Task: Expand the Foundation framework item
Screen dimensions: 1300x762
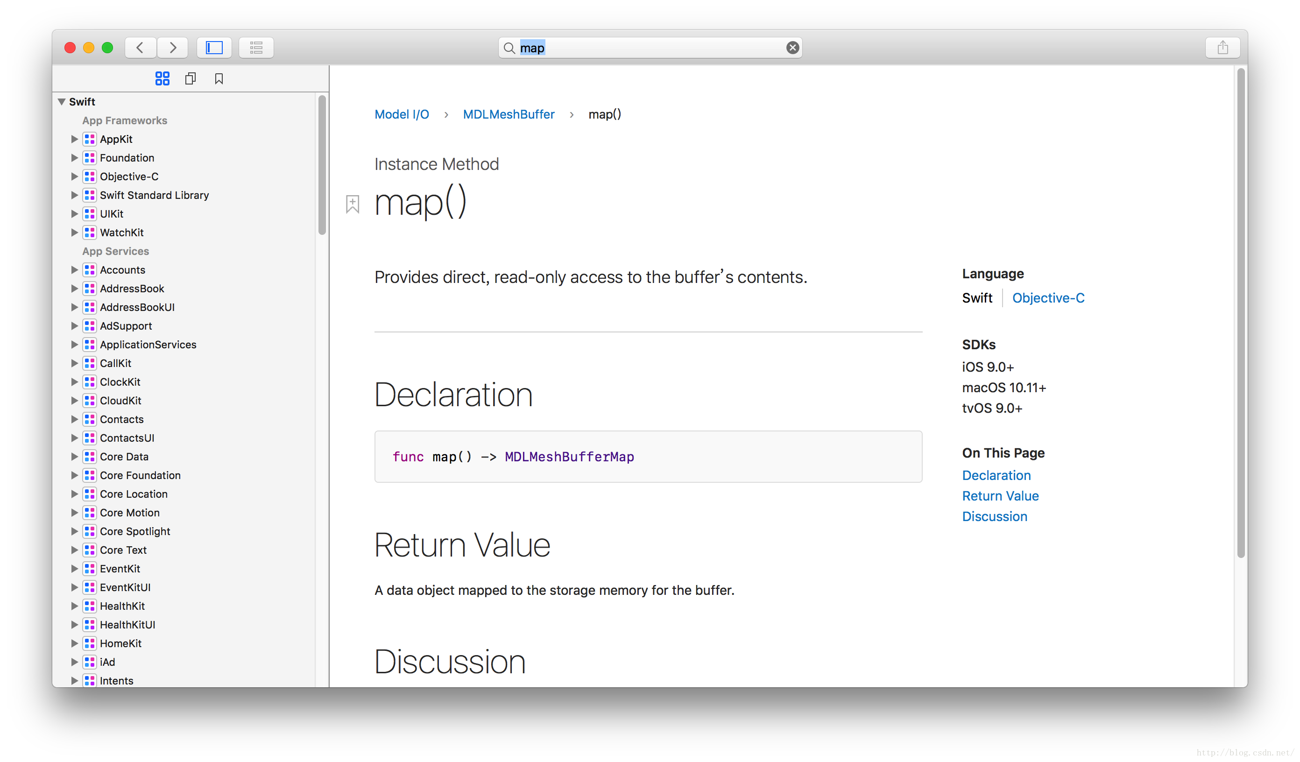Action: tap(74, 158)
